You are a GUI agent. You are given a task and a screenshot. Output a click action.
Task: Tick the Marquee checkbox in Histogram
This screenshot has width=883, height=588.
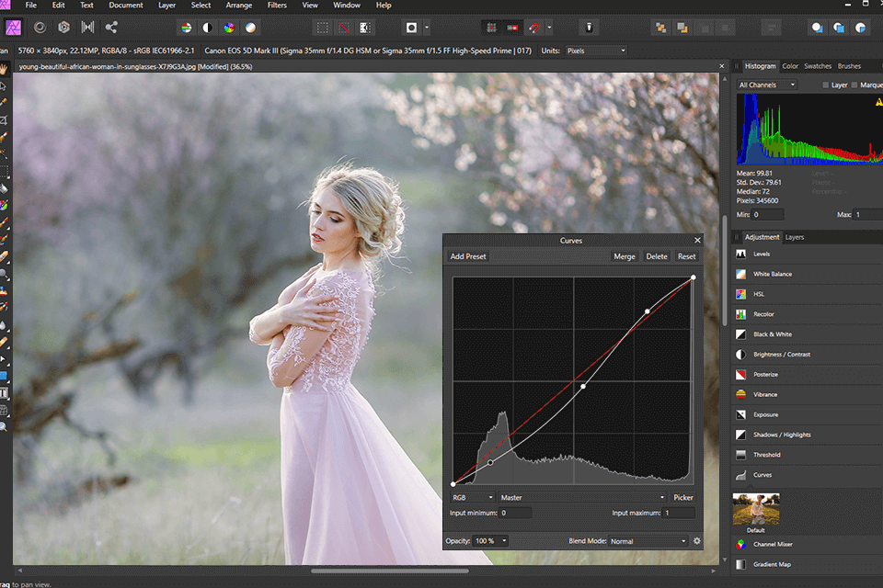coord(854,85)
